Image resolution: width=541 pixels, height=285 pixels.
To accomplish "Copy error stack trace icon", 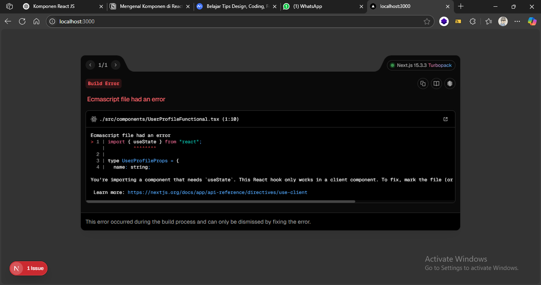I will coord(423,84).
